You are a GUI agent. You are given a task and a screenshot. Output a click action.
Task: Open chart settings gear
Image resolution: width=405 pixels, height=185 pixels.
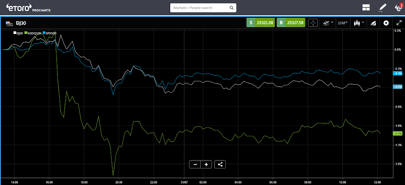[386, 23]
